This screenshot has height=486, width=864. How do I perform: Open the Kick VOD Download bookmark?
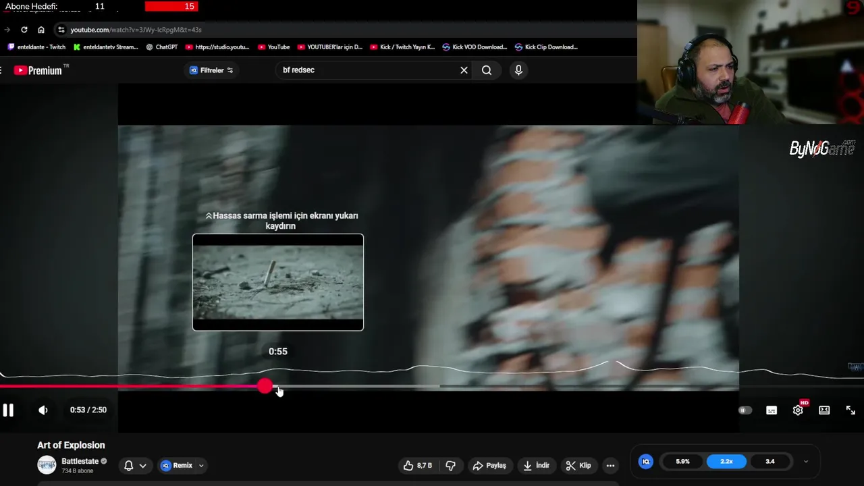[475, 47]
